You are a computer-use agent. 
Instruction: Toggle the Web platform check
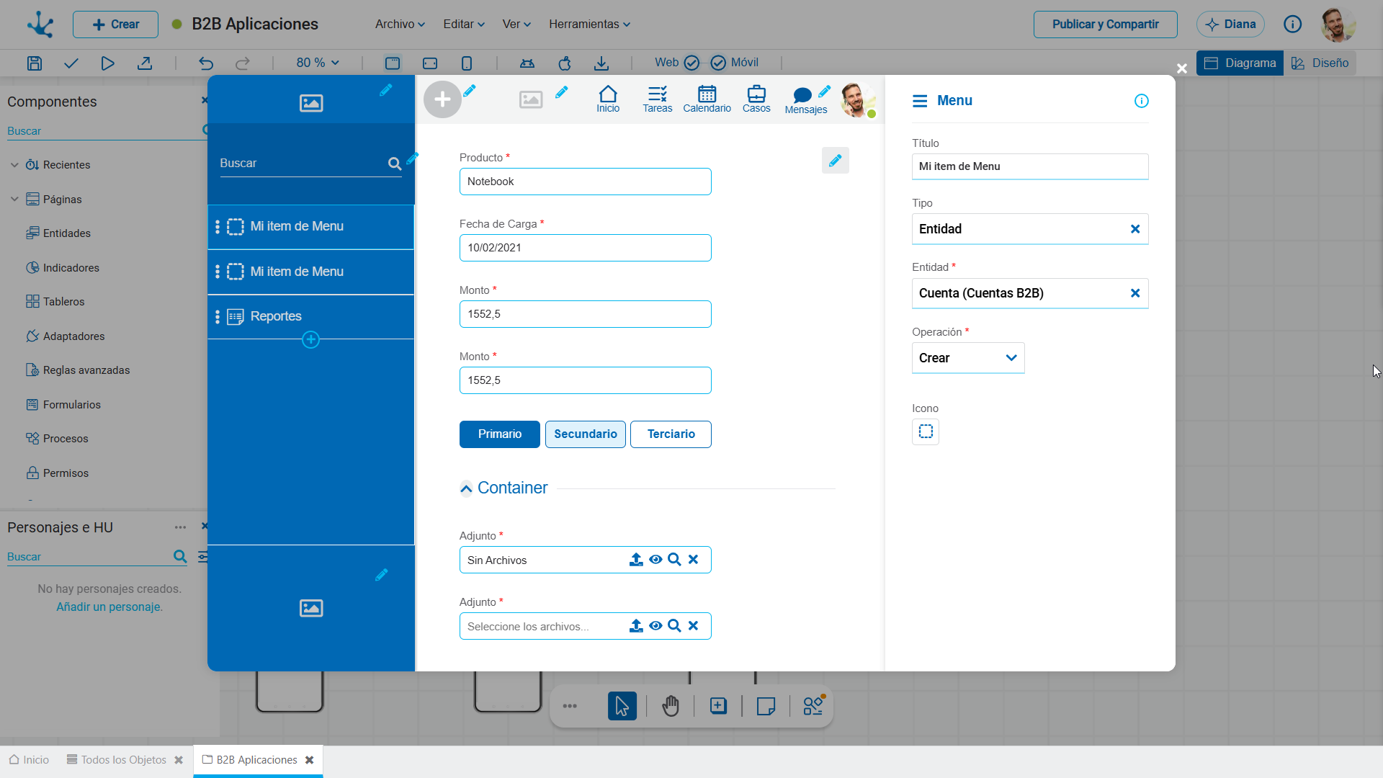691,63
